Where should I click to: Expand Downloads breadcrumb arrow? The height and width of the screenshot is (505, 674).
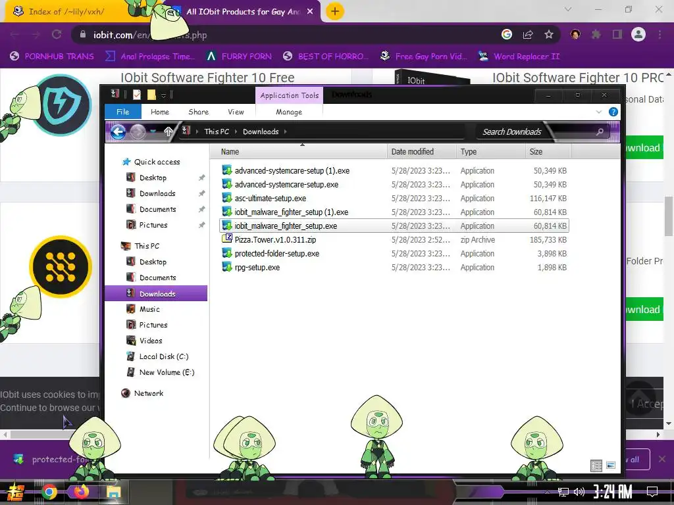pos(286,132)
